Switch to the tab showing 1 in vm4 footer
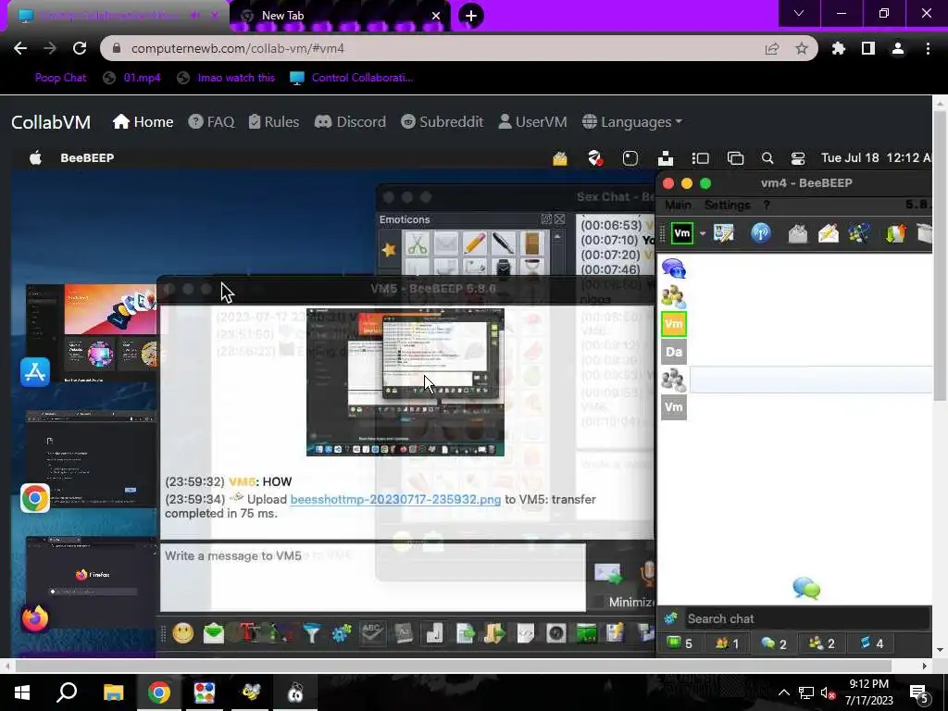This screenshot has width=948, height=711. pos(728,644)
